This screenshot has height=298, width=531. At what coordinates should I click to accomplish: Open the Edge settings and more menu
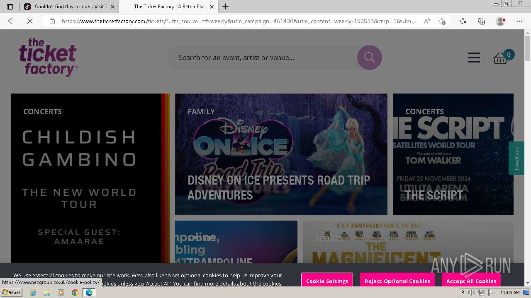(519, 21)
